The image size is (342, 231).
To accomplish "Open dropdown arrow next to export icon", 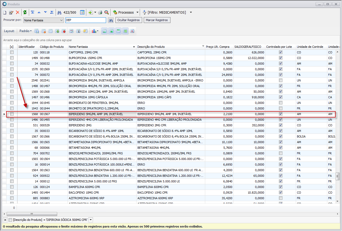I will click(x=95, y=12).
